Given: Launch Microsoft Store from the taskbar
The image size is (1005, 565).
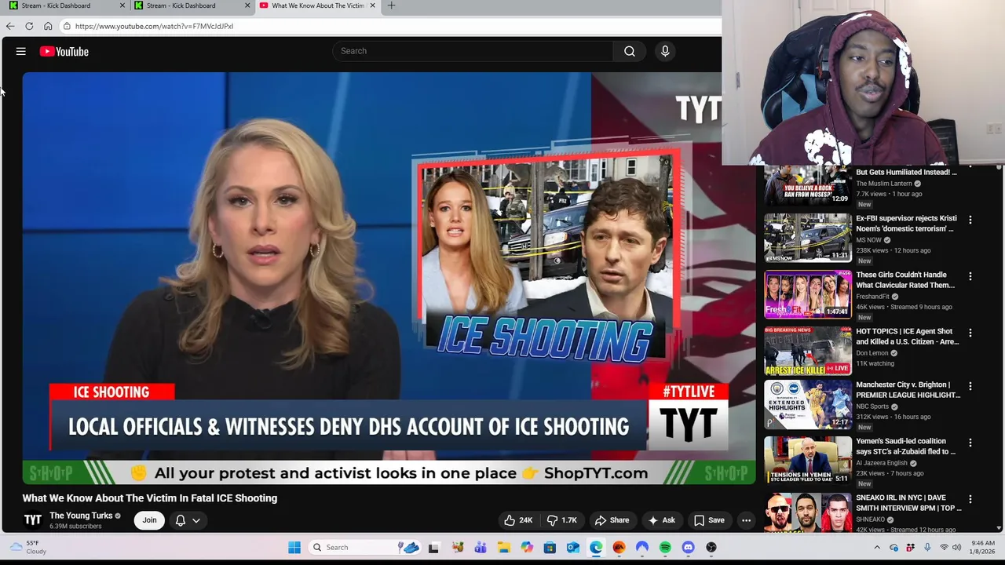Looking at the screenshot, I should [x=550, y=548].
